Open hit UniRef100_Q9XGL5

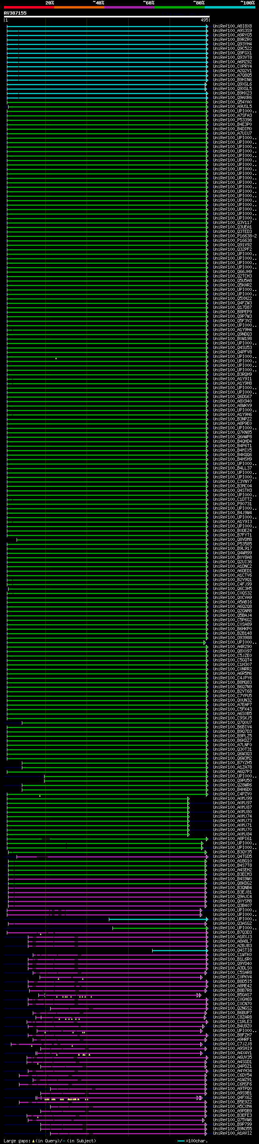232,88
